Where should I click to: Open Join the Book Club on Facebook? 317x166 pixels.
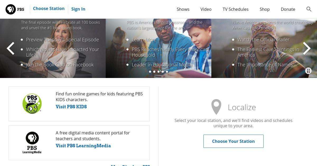[x=60, y=65]
